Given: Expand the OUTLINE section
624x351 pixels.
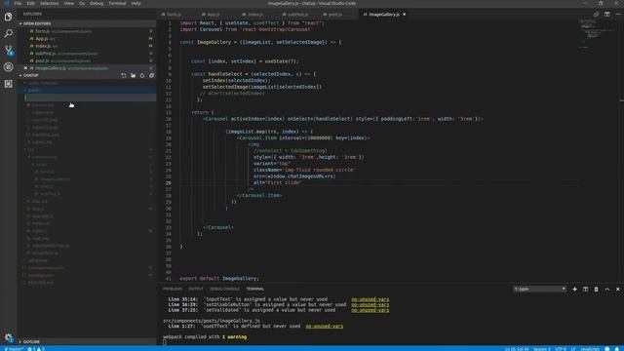Looking at the screenshot, I should [x=30, y=341].
